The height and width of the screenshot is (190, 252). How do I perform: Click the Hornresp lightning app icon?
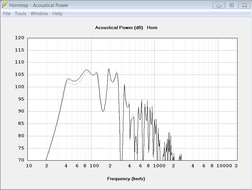click(x=4, y=5)
